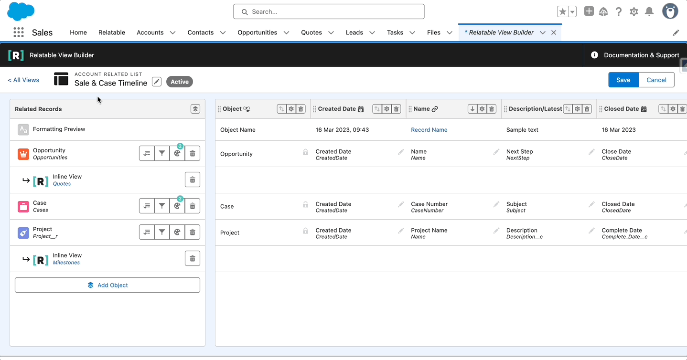Delete the Created Date column
The width and height of the screenshot is (687, 360).
[396, 109]
